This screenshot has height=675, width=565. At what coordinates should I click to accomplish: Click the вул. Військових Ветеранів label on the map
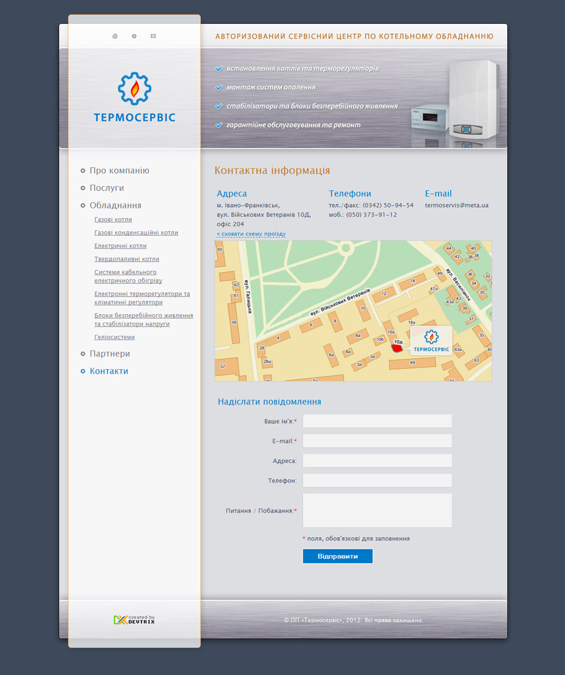[340, 303]
